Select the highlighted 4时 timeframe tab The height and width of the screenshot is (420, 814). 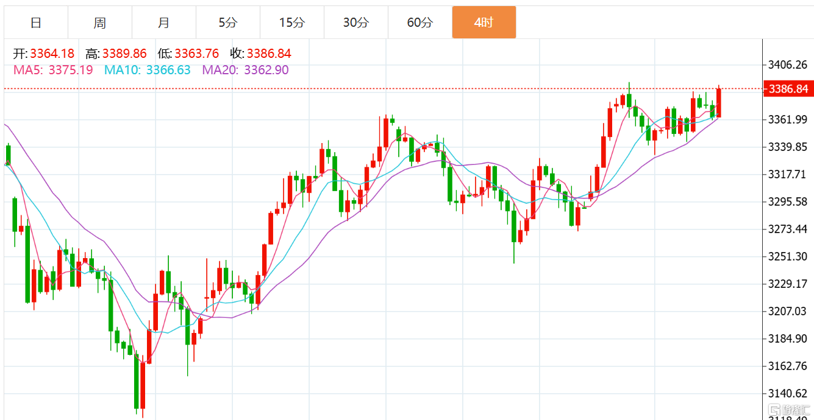click(x=484, y=23)
